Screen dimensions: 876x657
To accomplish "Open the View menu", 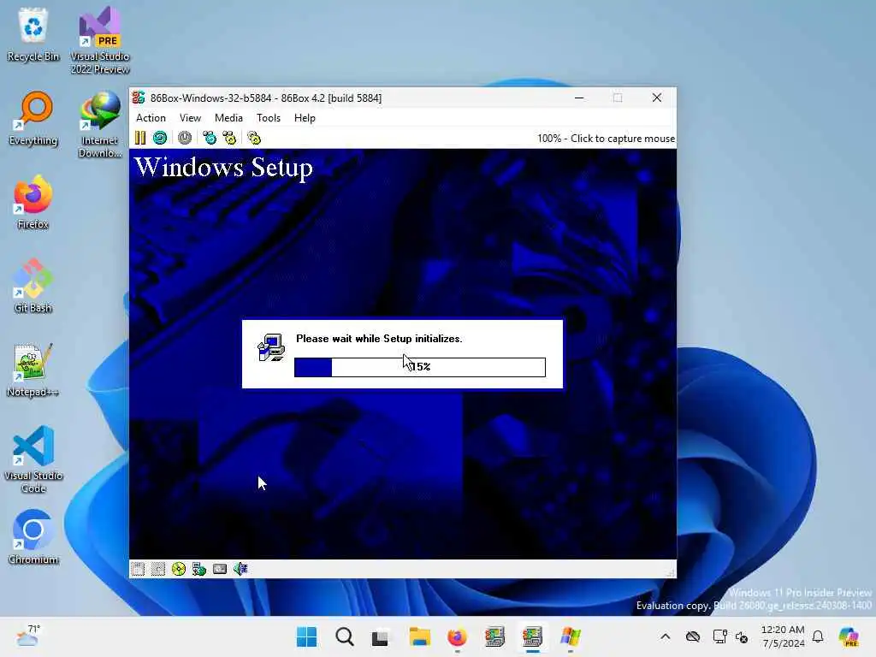I will point(190,118).
